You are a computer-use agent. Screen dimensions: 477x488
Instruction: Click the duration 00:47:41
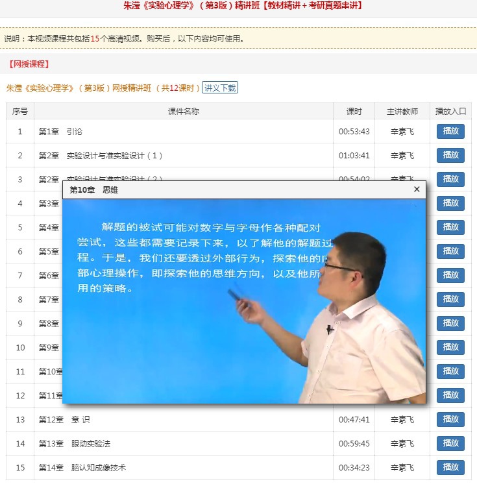point(354,419)
